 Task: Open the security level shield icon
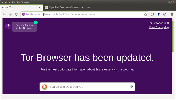[152, 14]
